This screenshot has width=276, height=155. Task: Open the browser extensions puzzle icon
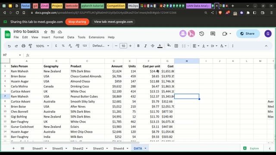pos(248,12)
